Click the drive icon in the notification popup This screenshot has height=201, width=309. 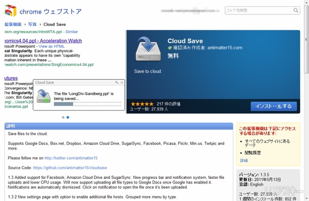coord(44,96)
